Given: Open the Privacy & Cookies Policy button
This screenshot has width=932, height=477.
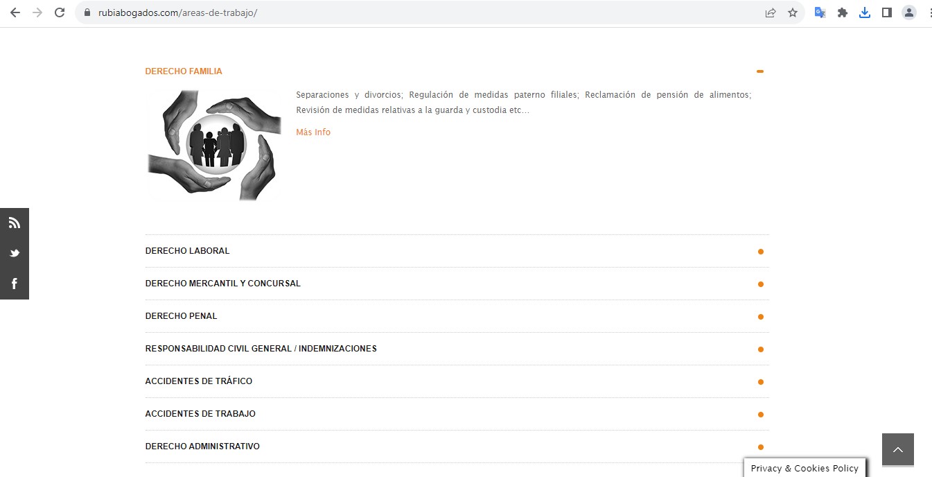Looking at the screenshot, I should pyautogui.click(x=804, y=468).
